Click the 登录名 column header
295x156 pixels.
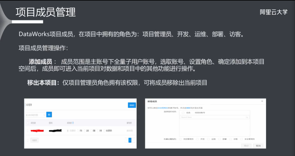coord(51,123)
